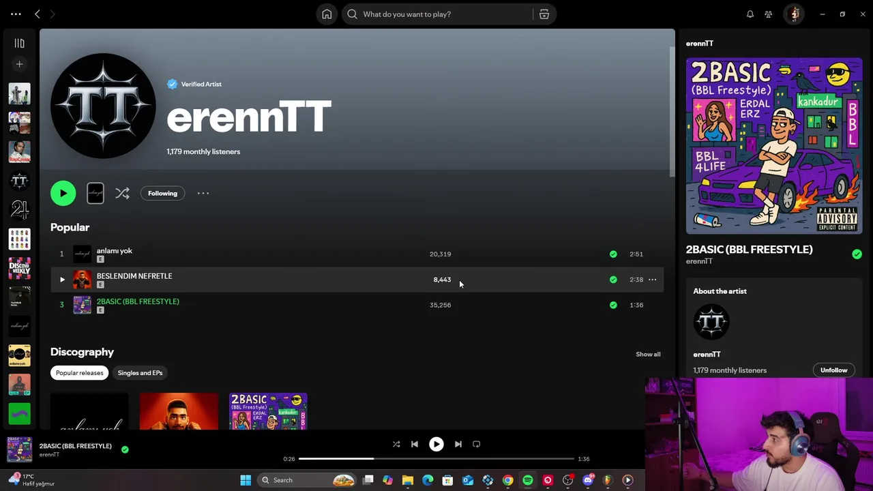The height and width of the screenshot is (491, 873).
Task: Navigate back with the left arrow
Action: click(x=38, y=14)
